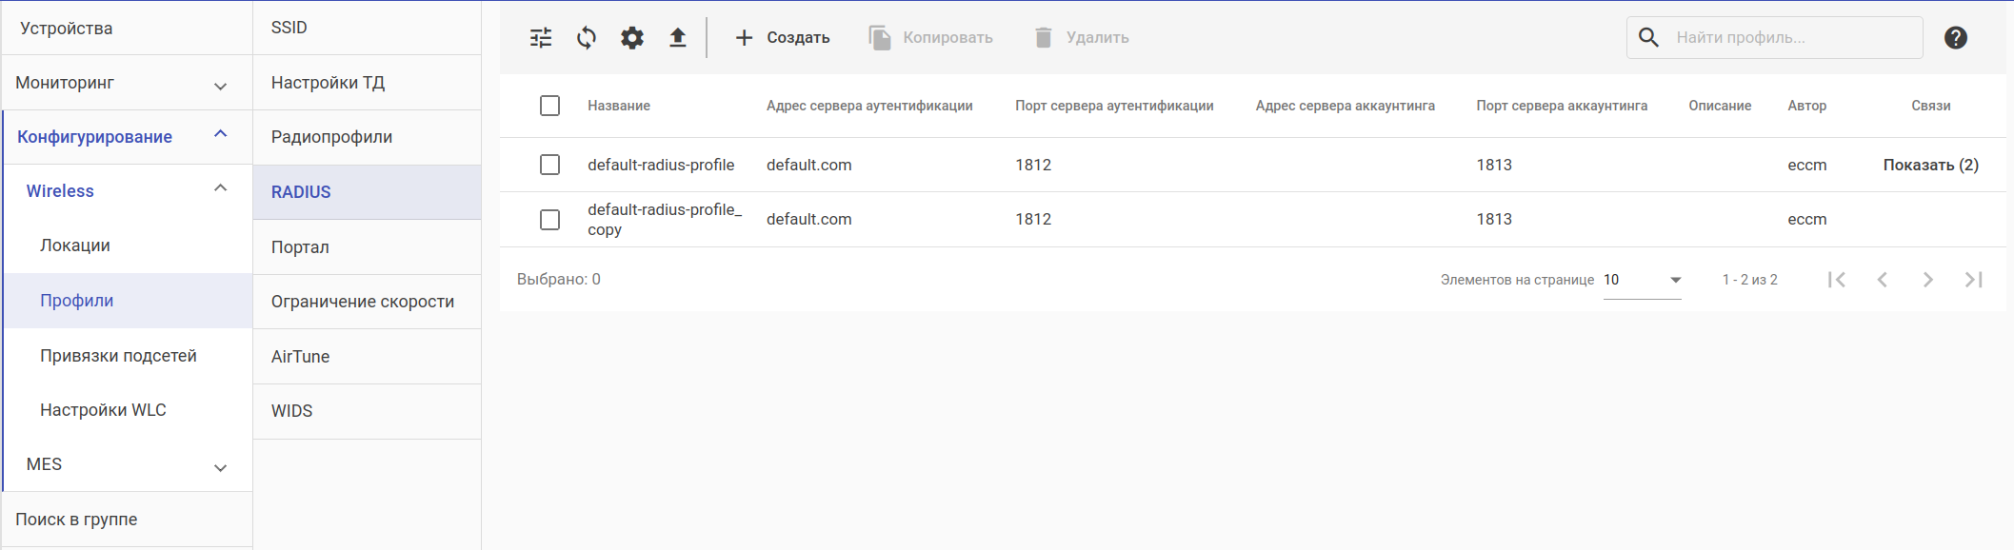Click the Создать button
2014x550 pixels.
tap(783, 38)
